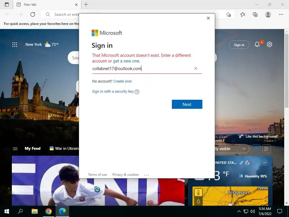Open the app launcher grid icon

[x=15, y=44]
